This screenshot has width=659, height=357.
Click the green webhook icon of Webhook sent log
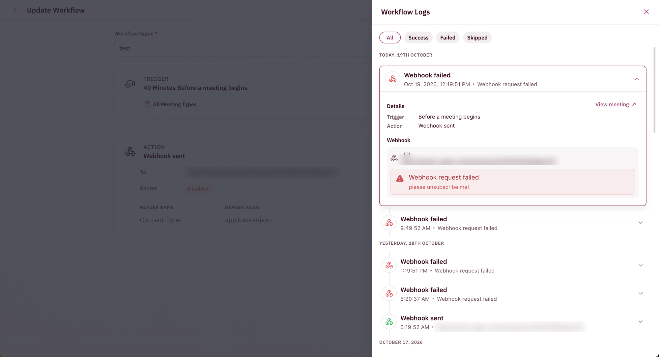(x=389, y=322)
